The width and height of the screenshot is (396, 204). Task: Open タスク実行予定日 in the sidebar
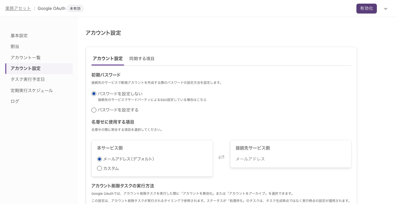coord(27,79)
